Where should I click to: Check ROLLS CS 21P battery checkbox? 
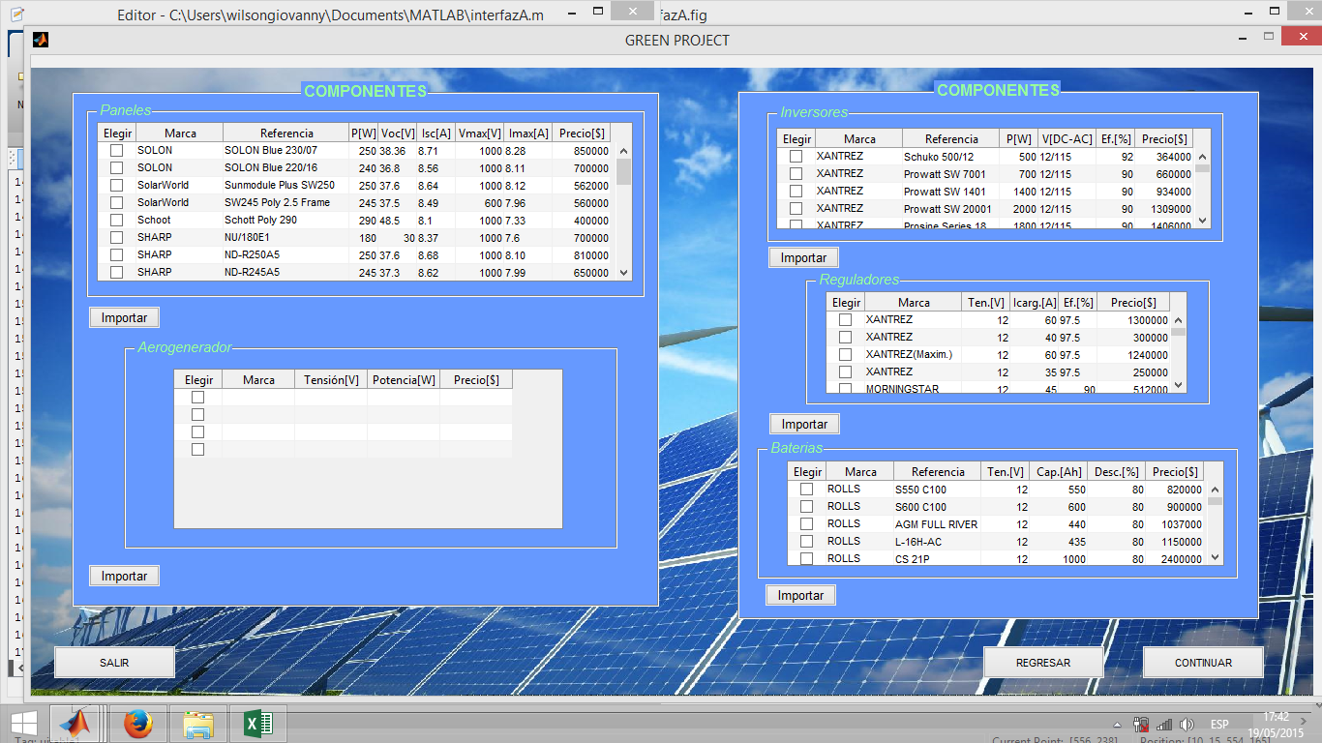coord(806,559)
